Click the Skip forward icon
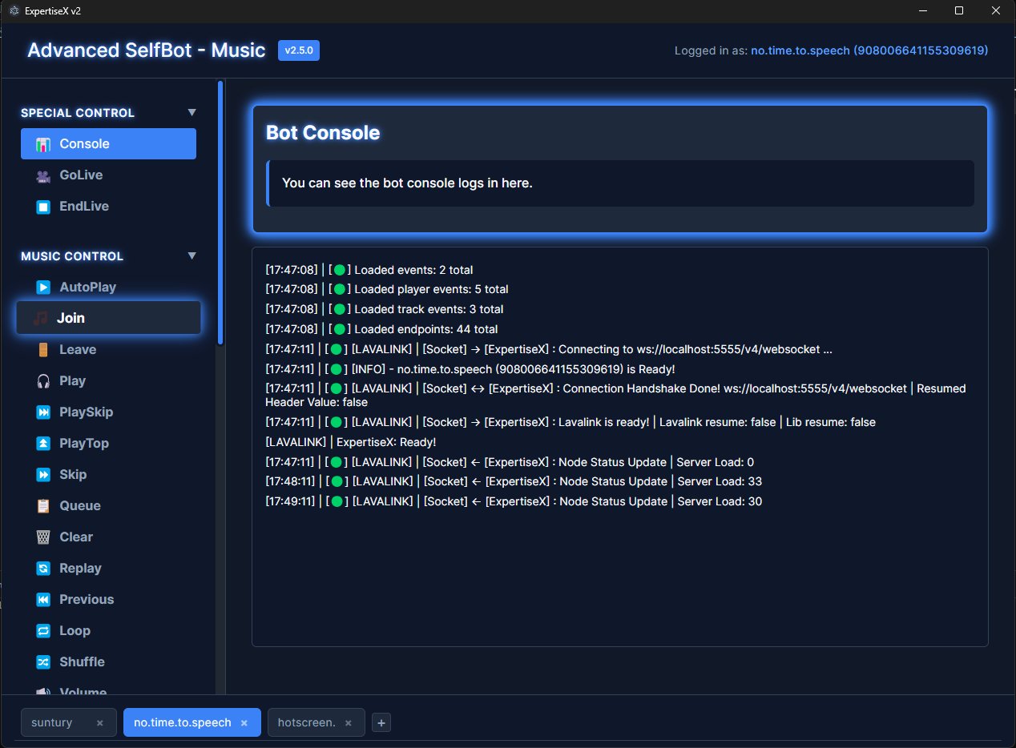The width and height of the screenshot is (1016, 748). coord(43,475)
